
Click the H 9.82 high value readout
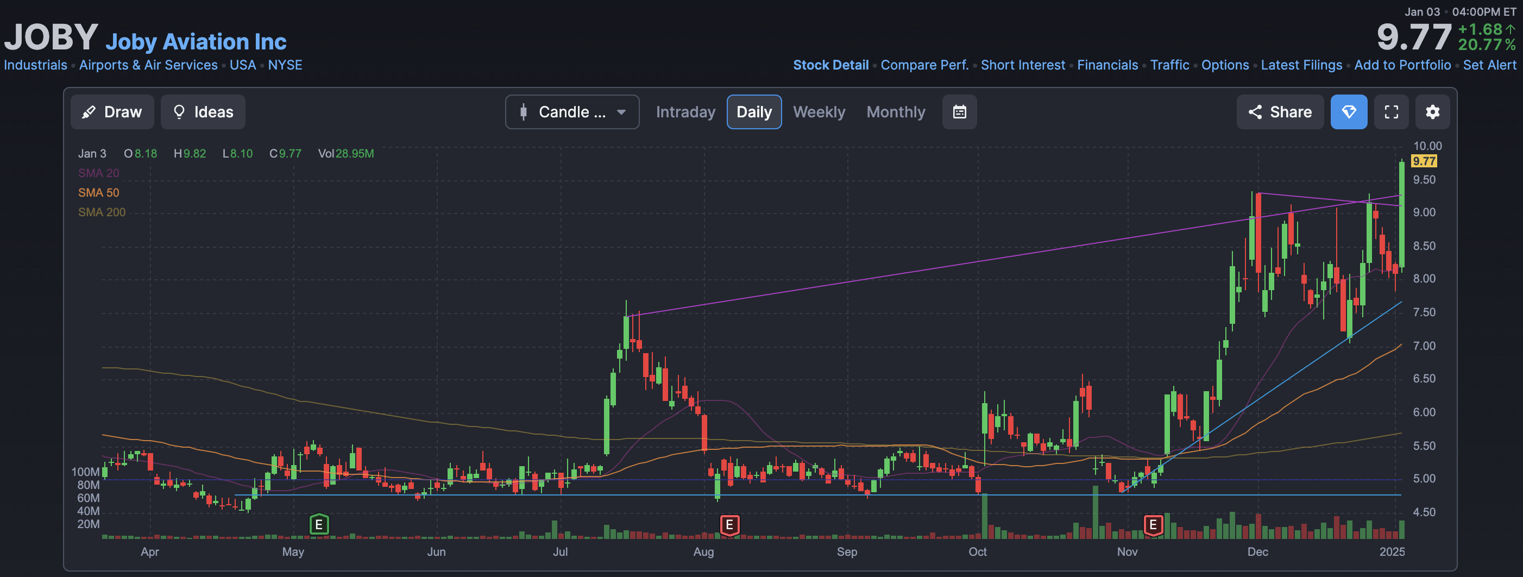pyautogui.click(x=190, y=154)
